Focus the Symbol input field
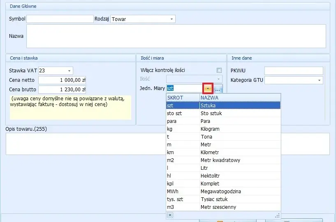Image resolution: width=336 pixels, height=222 pixels. (60, 19)
